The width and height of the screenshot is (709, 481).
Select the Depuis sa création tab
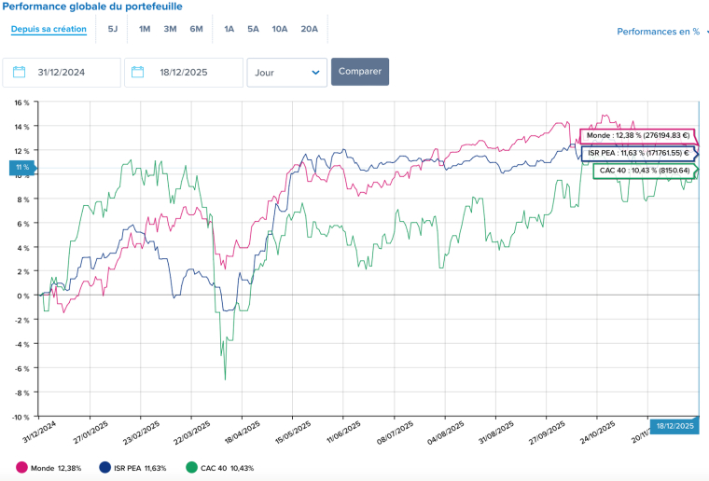49,29
